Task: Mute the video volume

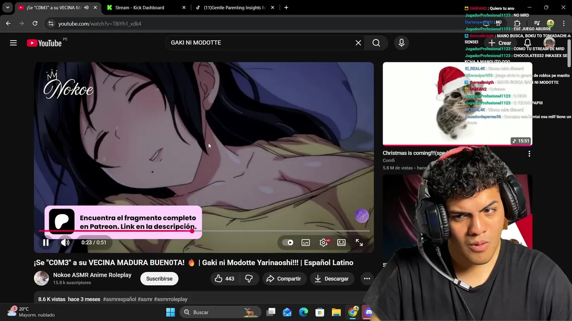Action: coord(65,243)
